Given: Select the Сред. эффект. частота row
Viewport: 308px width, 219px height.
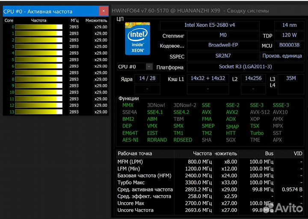Looking at the screenshot, I should click(210, 196).
